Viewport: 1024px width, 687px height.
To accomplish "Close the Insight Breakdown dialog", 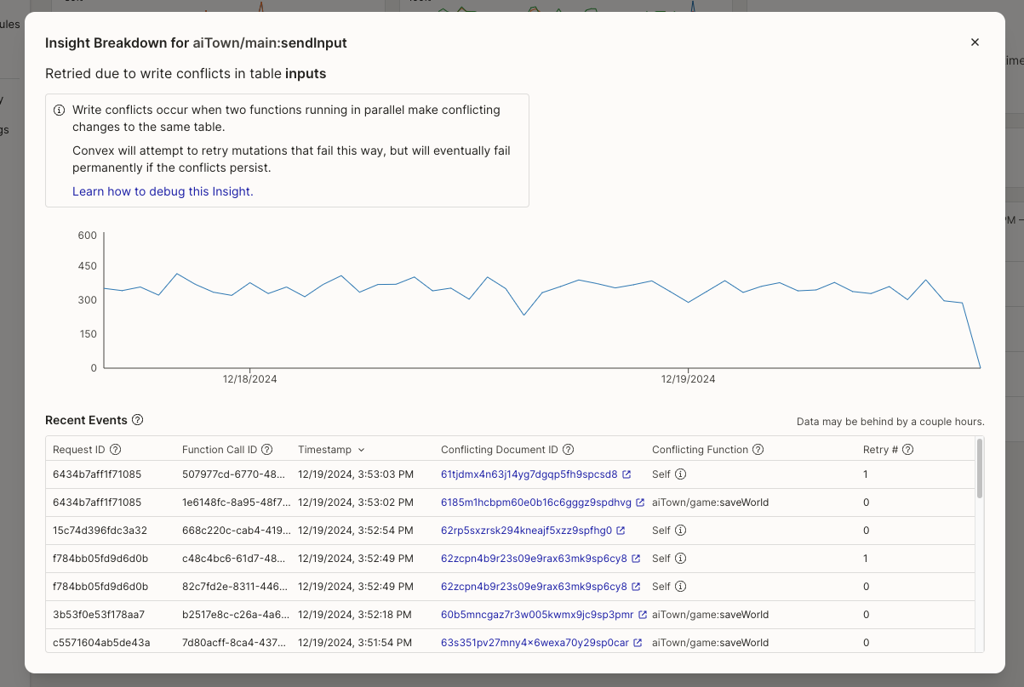I will click(x=975, y=43).
